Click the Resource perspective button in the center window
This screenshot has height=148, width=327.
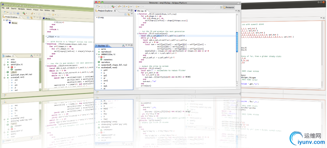(229, 7)
